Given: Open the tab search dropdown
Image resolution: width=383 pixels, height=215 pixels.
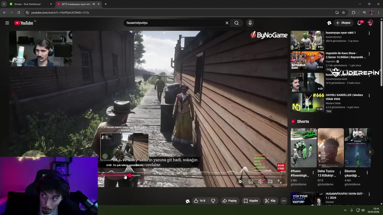Looking at the screenshot, I should coord(4,4).
